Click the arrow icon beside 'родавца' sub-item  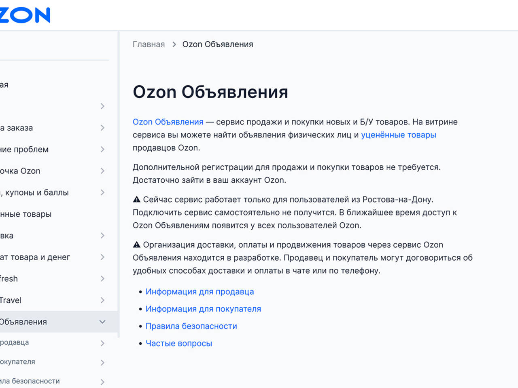click(102, 343)
